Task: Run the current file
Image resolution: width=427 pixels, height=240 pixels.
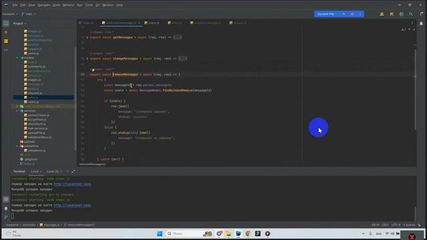Action: point(344,14)
